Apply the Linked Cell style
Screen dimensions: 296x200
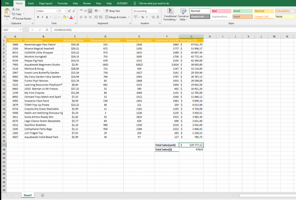pos(264,17)
